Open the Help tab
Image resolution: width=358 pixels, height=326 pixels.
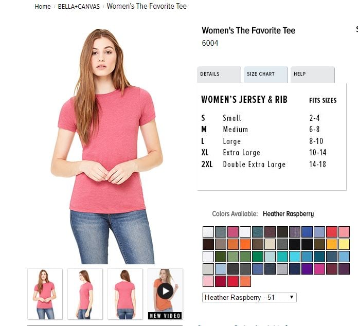(313, 75)
